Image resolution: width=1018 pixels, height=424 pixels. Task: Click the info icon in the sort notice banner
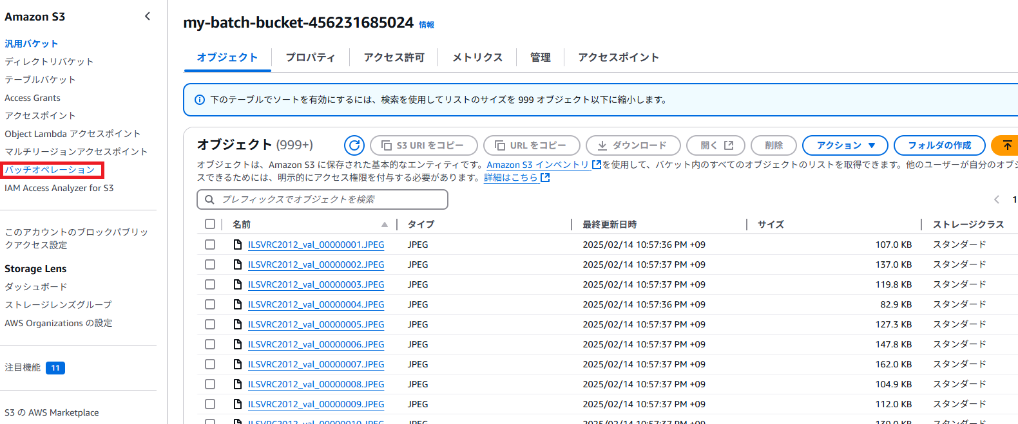(x=200, y=100)
